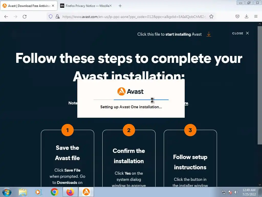Close the Firefox Privacy Notice tab
This screenshot has height=197, width=262.
coord(111,6)
